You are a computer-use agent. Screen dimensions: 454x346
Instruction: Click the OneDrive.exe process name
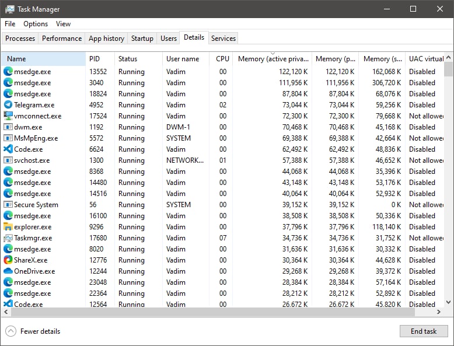(34, 271)
